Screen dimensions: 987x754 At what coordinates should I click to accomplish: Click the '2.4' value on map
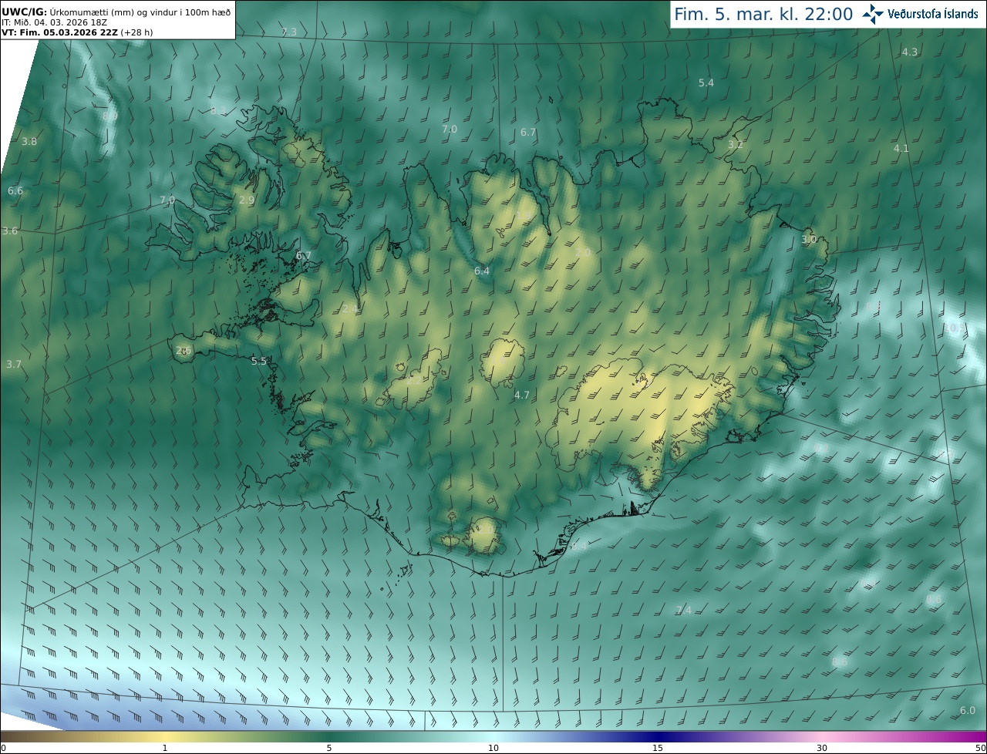[x=350, y=308]
